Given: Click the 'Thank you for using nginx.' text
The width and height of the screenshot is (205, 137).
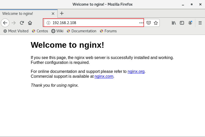Looking at the screenshot, I should pos(55,85).
